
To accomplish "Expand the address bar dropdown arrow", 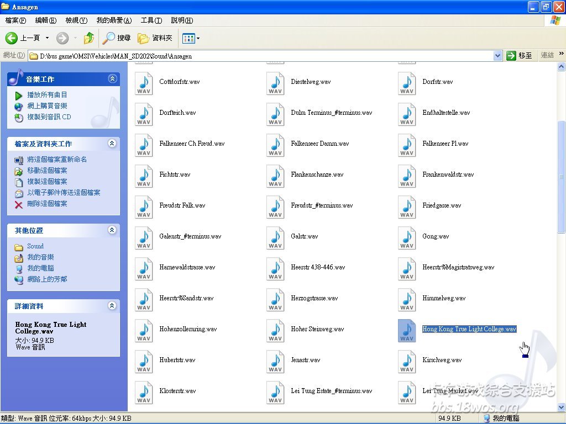I will 497,56.
